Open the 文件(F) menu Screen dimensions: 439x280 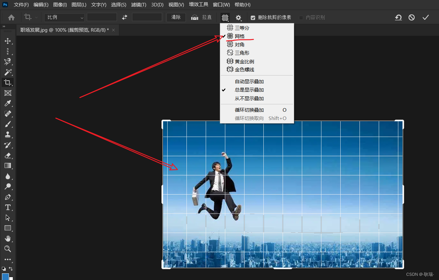(x=21, y=5)
